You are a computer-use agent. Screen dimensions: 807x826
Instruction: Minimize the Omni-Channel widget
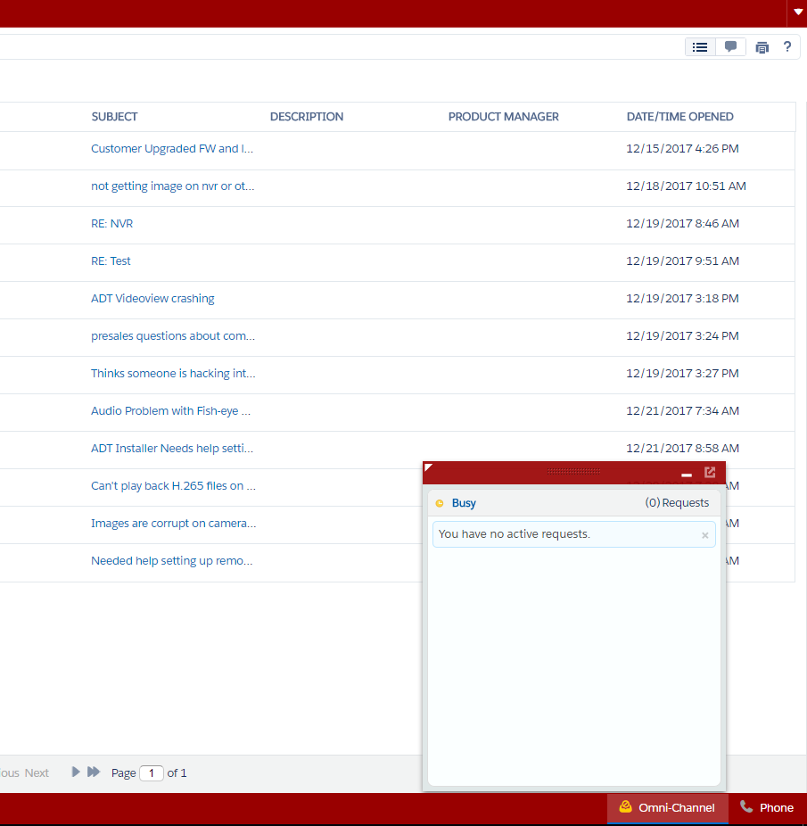[x=687, y=475]
